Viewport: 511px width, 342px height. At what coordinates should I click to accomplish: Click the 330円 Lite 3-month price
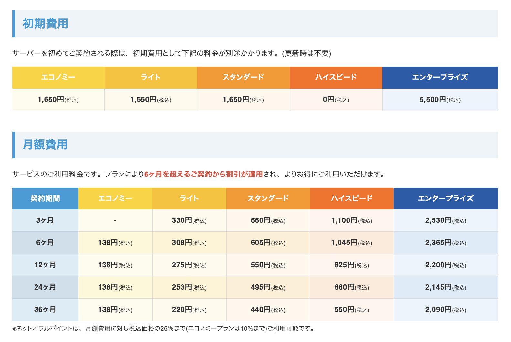[x=189, y=220]
